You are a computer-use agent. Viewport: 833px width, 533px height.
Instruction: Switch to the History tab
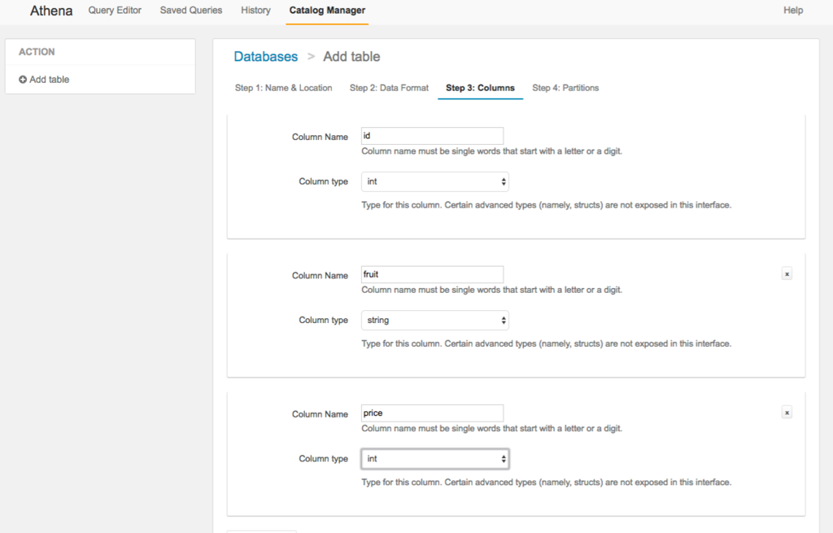255,10
